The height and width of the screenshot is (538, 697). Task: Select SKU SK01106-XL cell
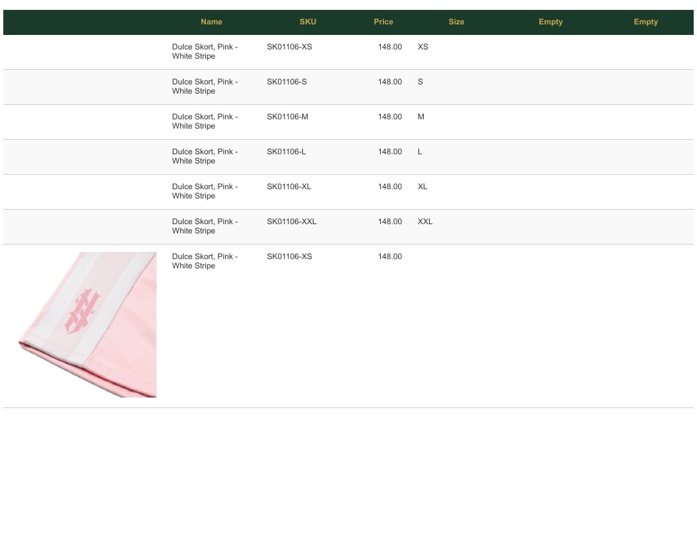tap(289, 187)
